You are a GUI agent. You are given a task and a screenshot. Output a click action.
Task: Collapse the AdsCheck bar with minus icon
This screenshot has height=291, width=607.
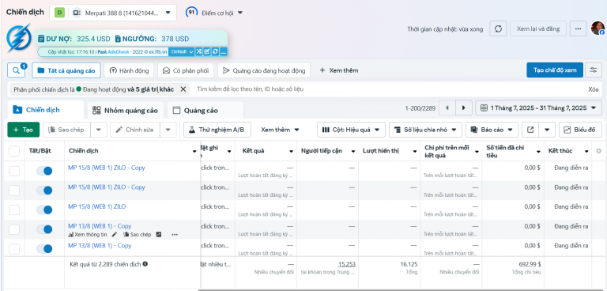(224, 51)
